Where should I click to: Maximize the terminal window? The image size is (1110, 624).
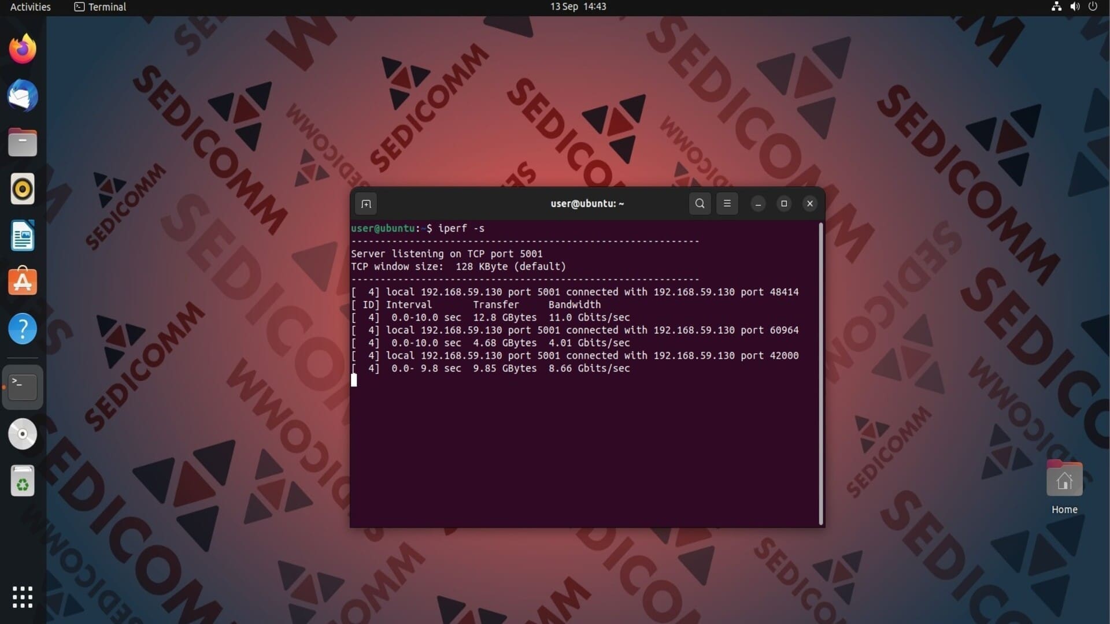[784, 203]
